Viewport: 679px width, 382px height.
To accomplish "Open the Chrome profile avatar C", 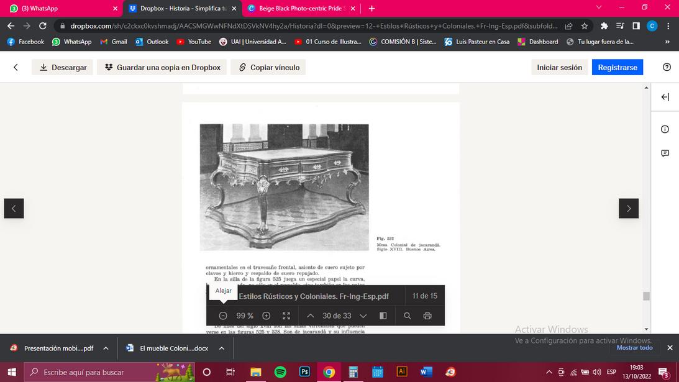I will pos(652,26).
